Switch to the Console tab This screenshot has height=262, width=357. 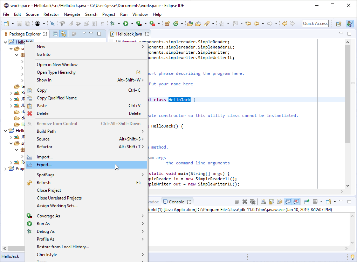tap(176, 202)
